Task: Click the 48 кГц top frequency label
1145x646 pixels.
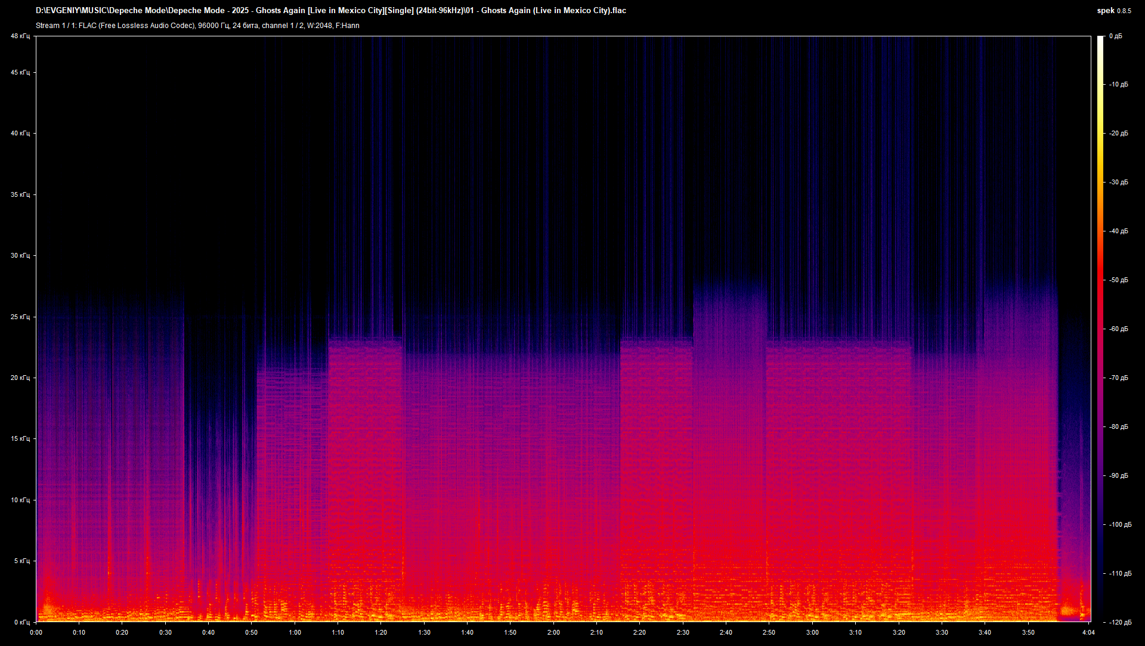Action: [20, 36]
